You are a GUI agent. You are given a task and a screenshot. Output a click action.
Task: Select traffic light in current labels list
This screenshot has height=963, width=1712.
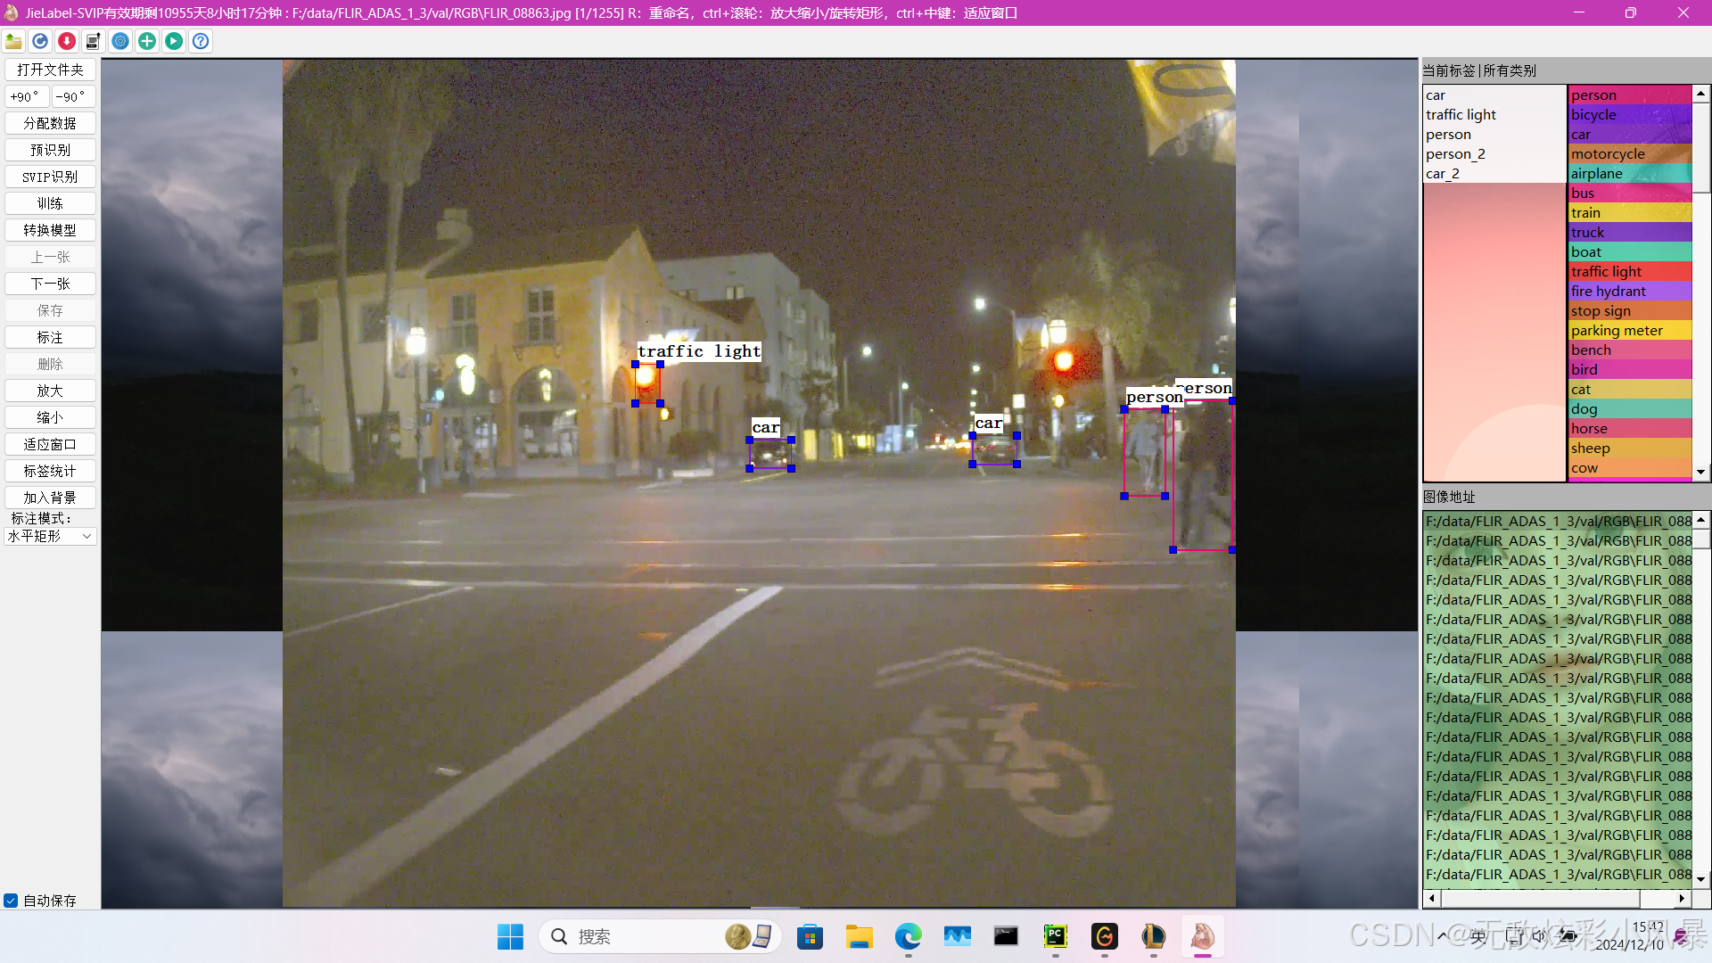(x=1461, y=115)
